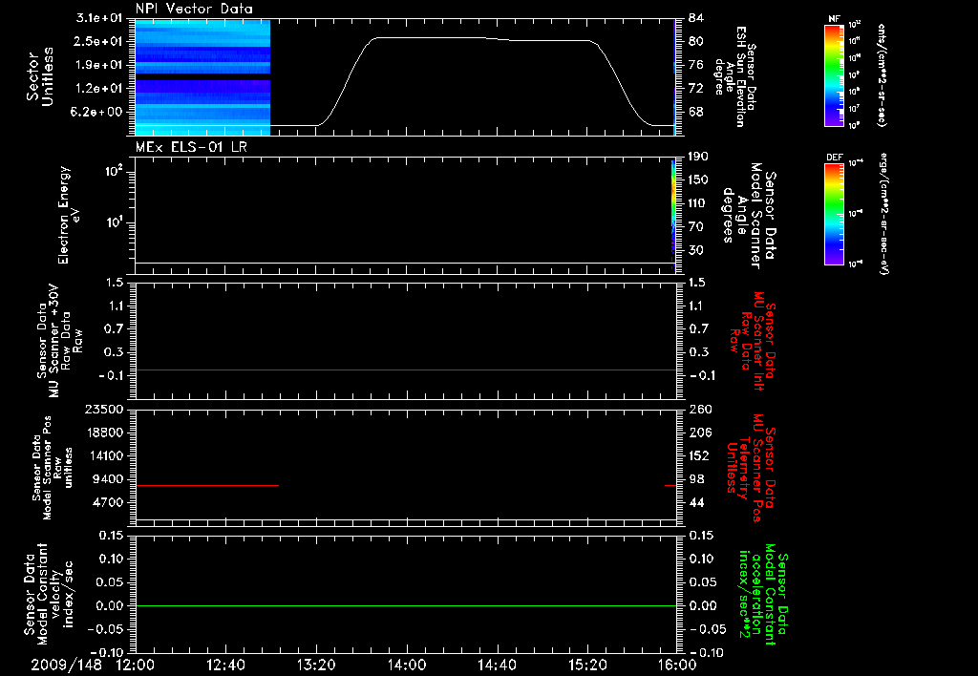Screen dimensions: 978x676
Task: Click the NPI sector spectrogram image
Action: pyautogui.click(x=202, y=77)
